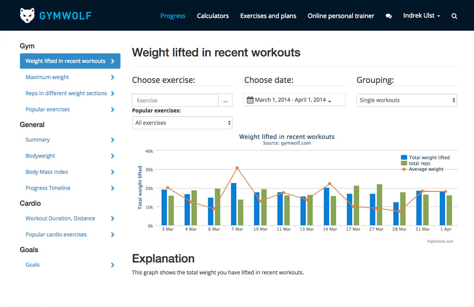Click chevron arrow beside Bodyweight
Image resolution: width=474 pixels, height=307 pixels.
(x=112, y=156)
